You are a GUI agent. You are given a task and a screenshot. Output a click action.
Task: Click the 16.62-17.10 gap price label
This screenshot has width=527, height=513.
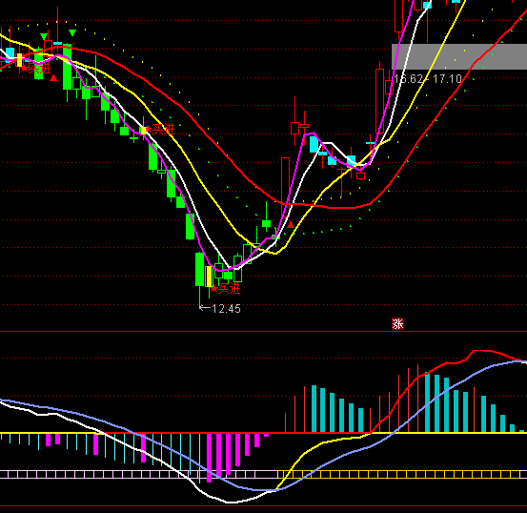[x=428, y=79]
